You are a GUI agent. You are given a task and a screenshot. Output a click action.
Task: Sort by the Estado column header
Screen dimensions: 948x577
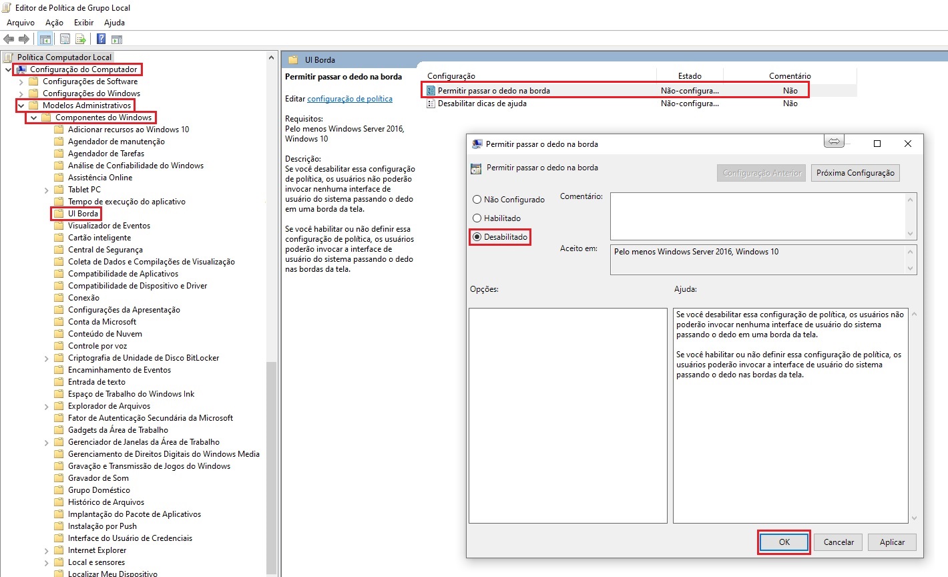tap(690, 76)
